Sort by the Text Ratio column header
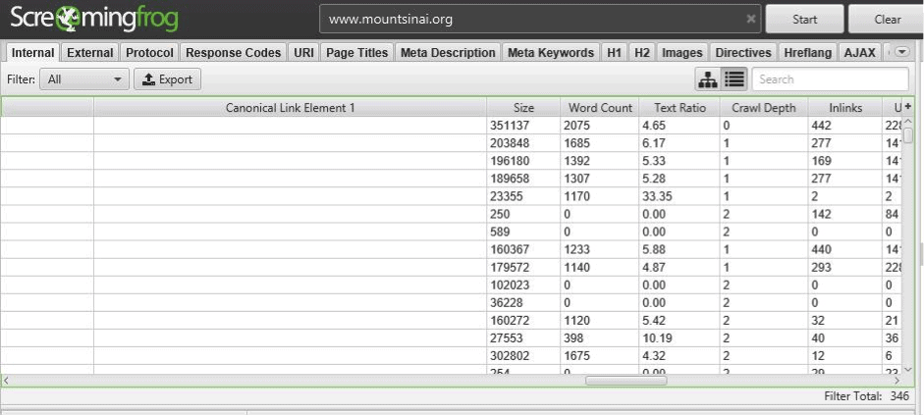Viewport: 924px width, 415px height. click(679, 108)
